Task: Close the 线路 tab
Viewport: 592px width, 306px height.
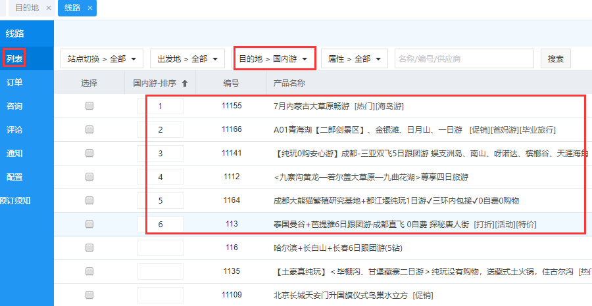Action: coord(90,8)
